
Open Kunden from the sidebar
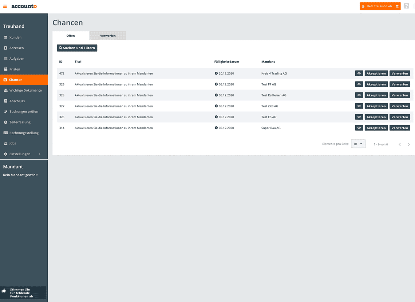coord(15,37)
